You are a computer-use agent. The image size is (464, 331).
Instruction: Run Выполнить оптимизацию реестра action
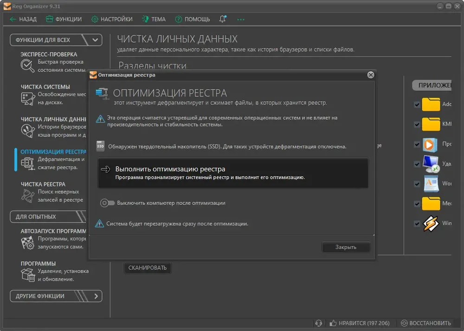[x=233, y=173]
